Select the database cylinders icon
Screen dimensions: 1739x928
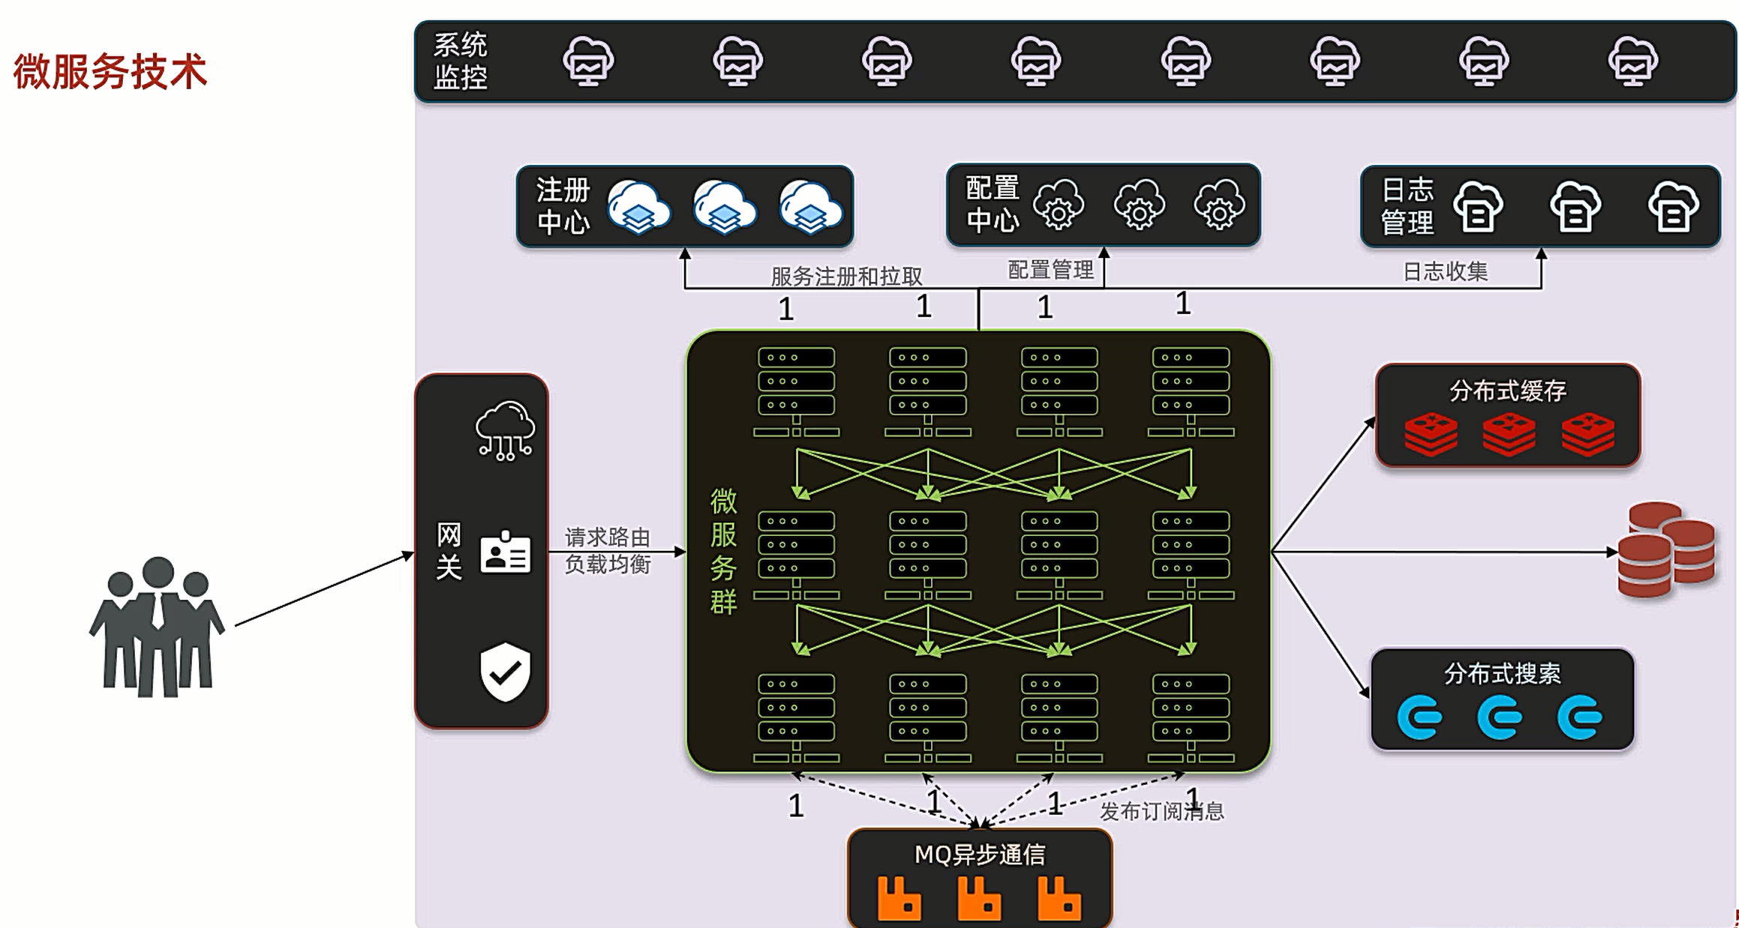(x=1665, y=549)
